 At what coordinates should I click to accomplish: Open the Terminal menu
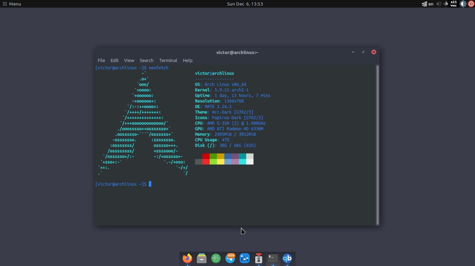click(168, 60)
